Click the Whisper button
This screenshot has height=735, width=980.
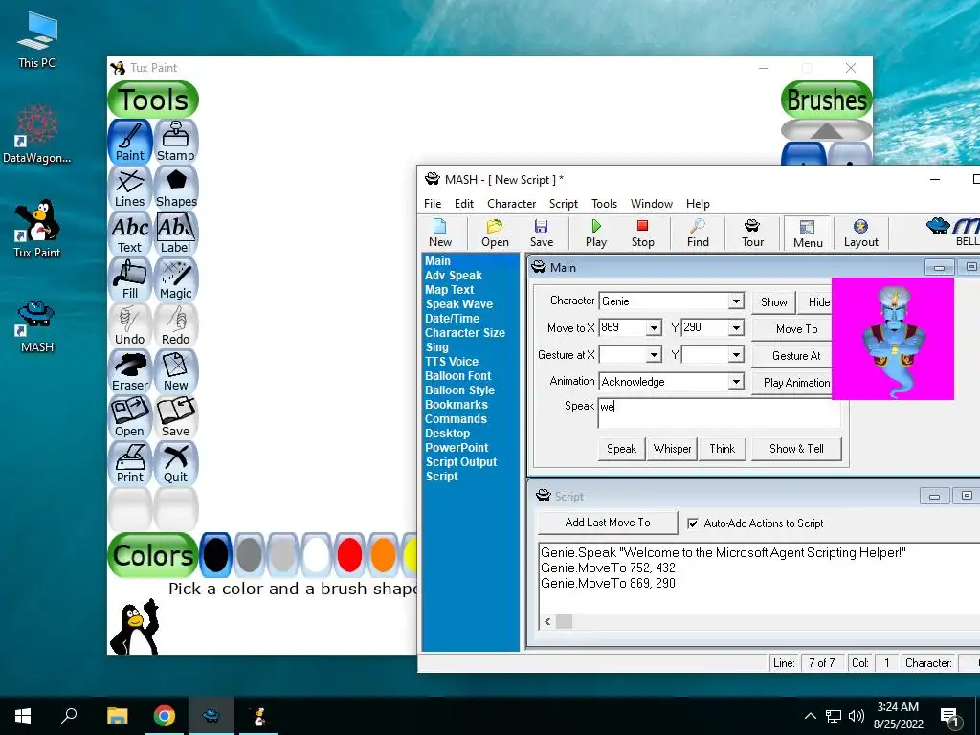point(672,449)
